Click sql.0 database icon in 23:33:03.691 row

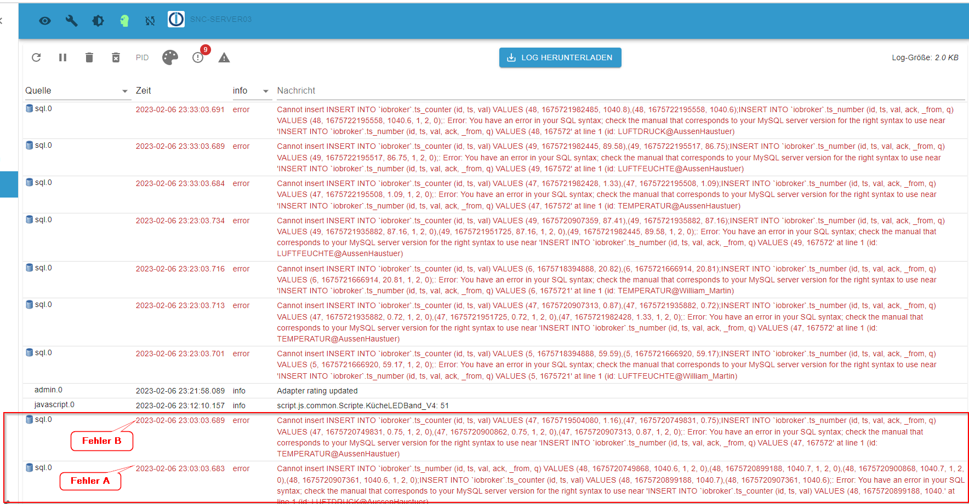(30, 108)
